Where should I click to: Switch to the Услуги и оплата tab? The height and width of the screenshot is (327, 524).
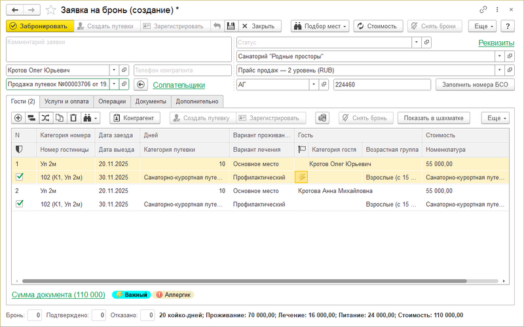click(x=65, y=101)
